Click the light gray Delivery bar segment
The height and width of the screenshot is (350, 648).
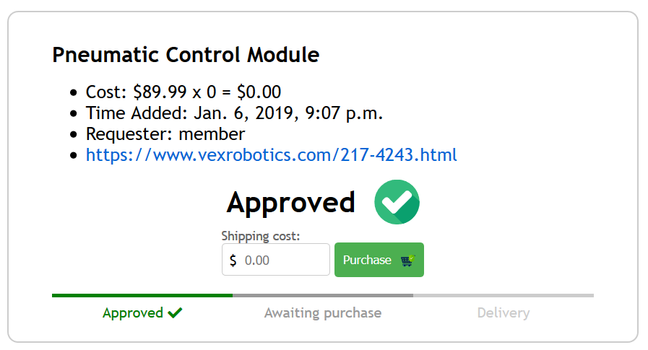(x=504, y=296)
